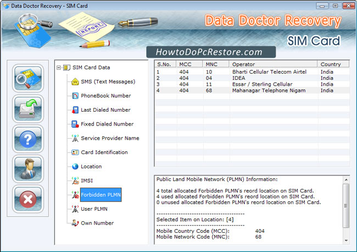Click MNC value 04 in table

[x=209, y=78]
